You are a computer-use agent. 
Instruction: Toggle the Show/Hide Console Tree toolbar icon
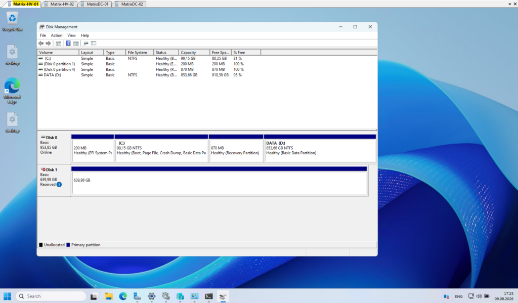click(59, 44)
